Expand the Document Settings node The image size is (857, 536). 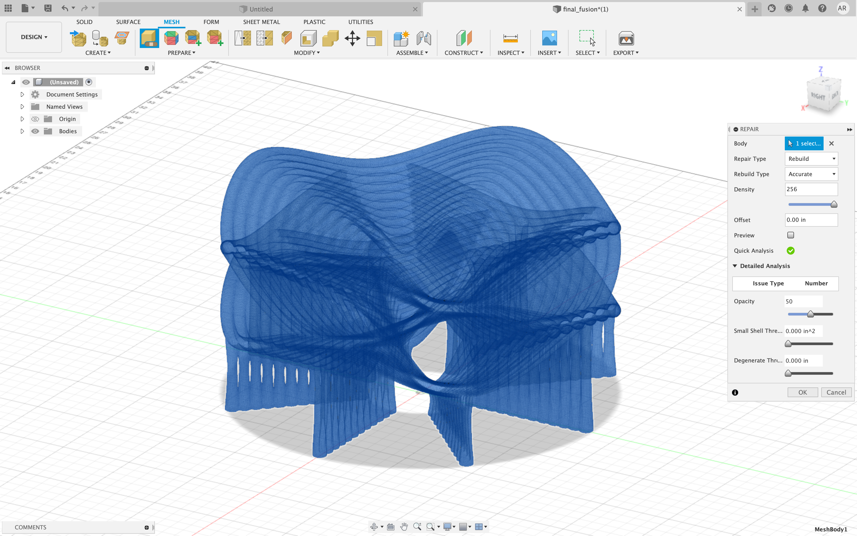22,94
